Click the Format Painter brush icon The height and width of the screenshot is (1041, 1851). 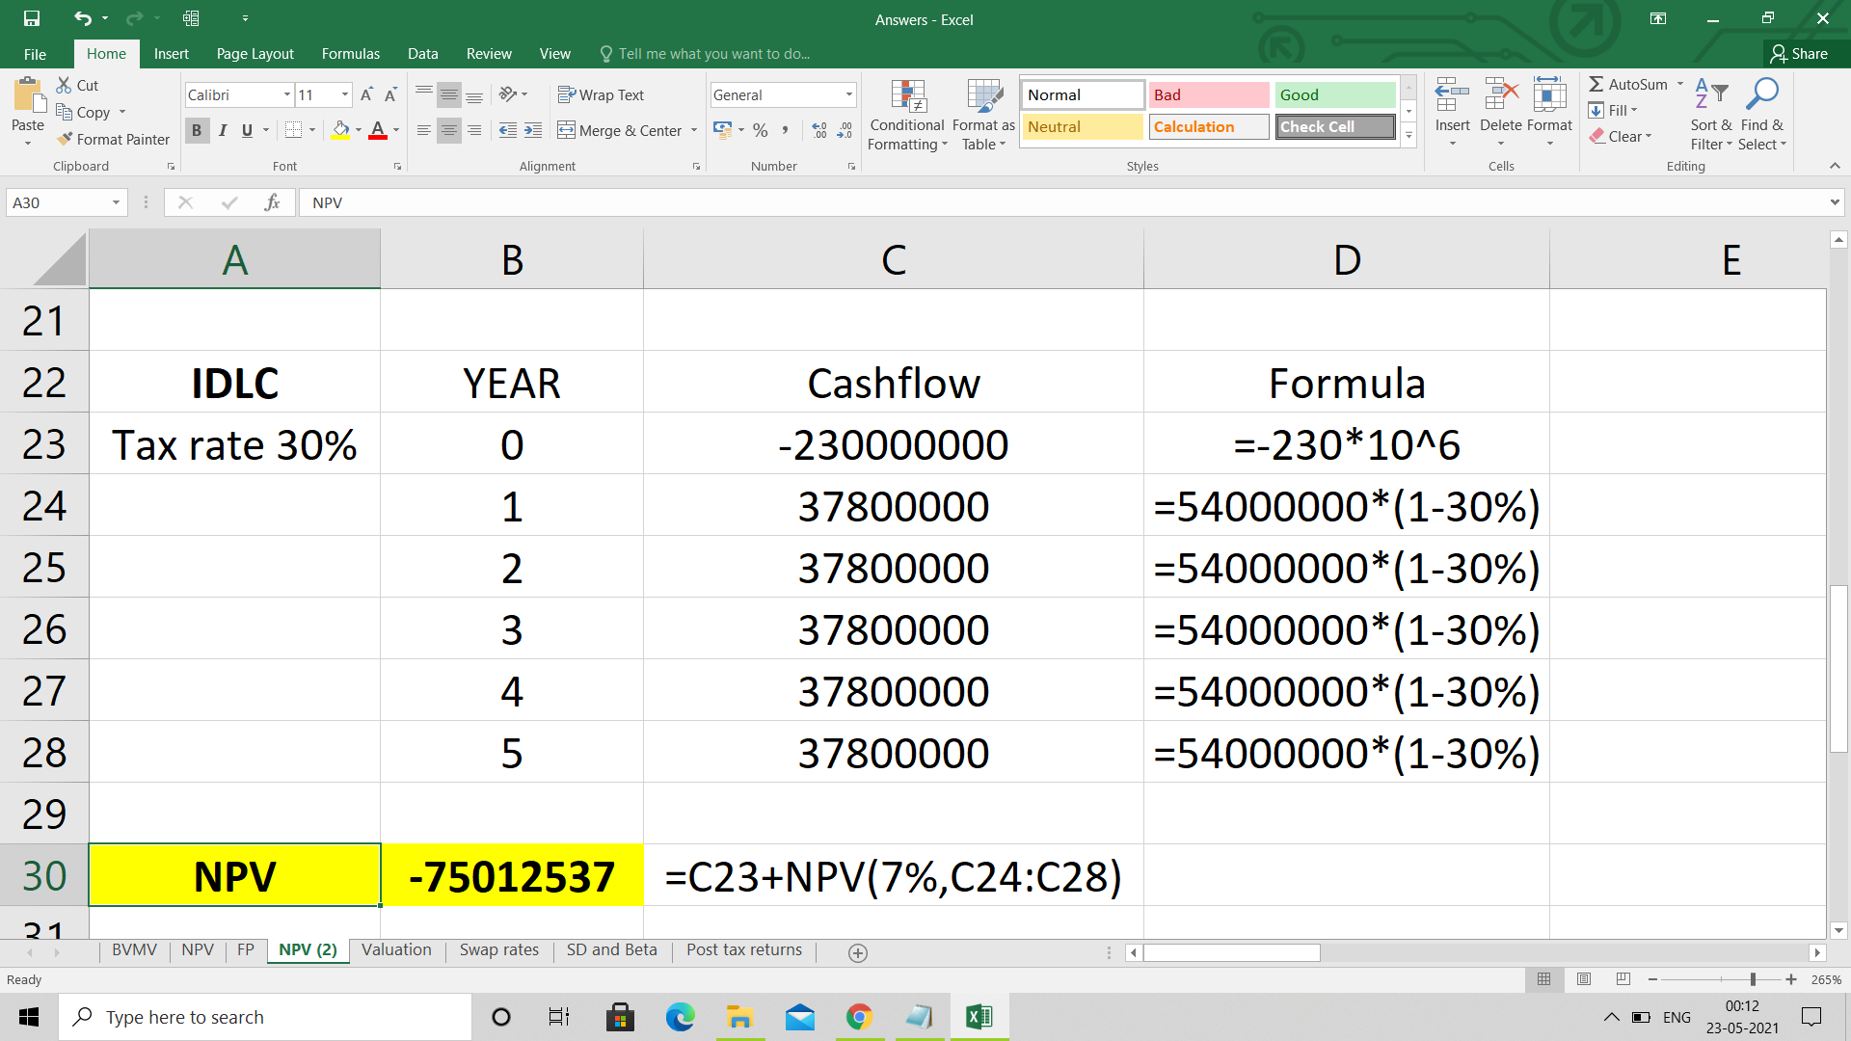[x=65, y=139]
